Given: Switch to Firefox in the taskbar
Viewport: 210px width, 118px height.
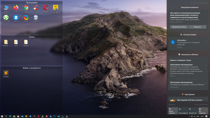Looking at the screenshot, I should pos(46,117).
